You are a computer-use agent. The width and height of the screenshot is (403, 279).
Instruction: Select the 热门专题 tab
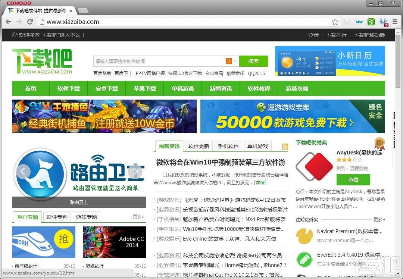tap(28, 217)
